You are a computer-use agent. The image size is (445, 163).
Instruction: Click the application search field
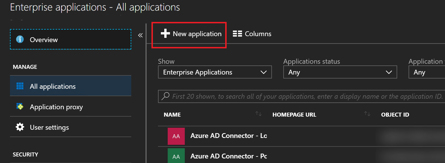(302, 96)
